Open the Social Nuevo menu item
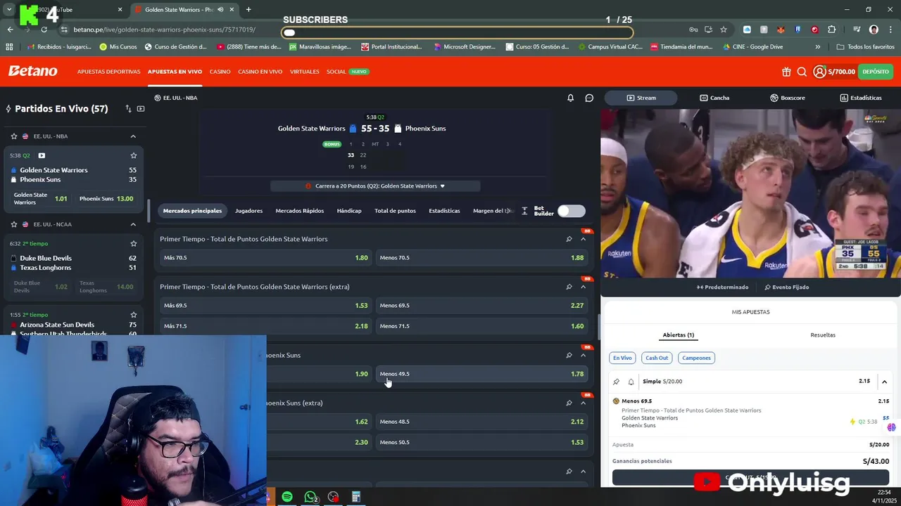The image size is (901, 506). tap(347, 72)
